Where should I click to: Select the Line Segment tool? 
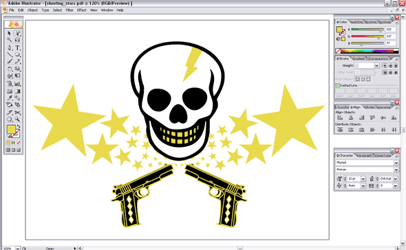point(10,54)
